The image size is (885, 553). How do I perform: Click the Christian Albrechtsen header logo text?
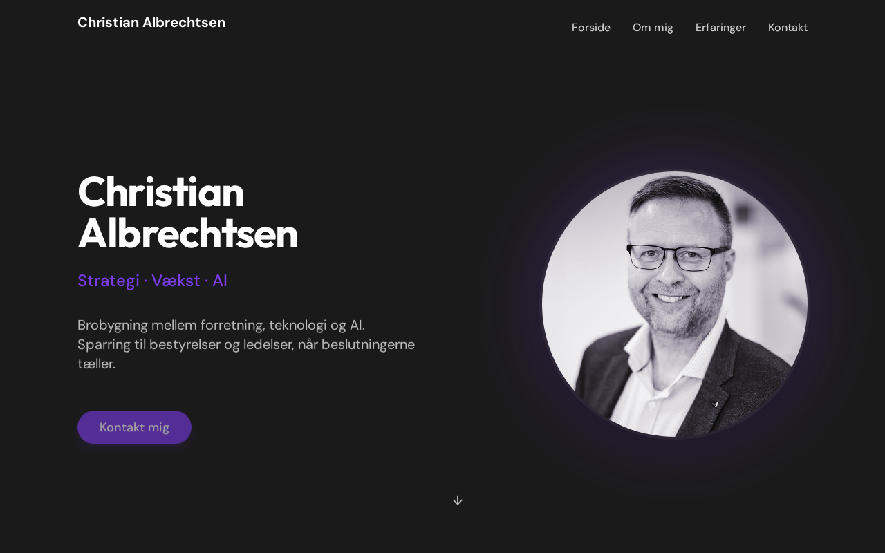(151, 22)
